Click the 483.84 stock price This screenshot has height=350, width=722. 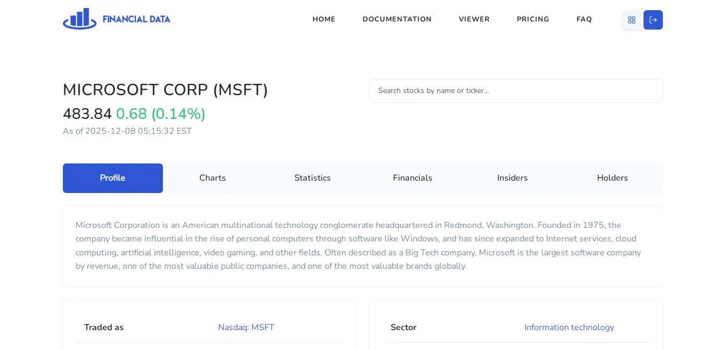tap(87, 114)
